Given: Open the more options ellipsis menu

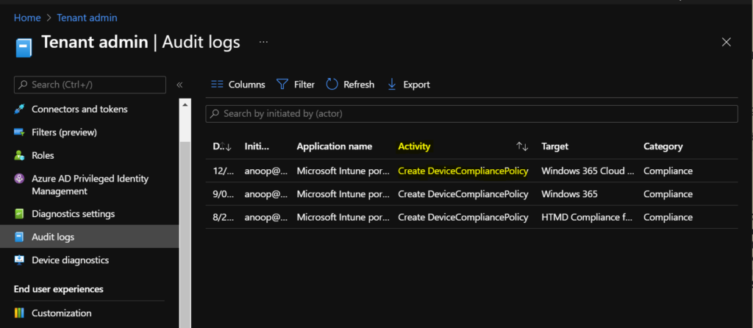Looking at the screenshot, I should click(263, 42).
